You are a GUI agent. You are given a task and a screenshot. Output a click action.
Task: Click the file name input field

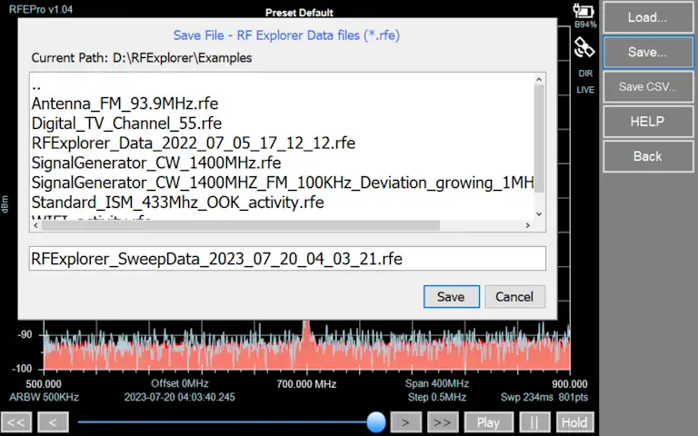[x=287, y=259]
